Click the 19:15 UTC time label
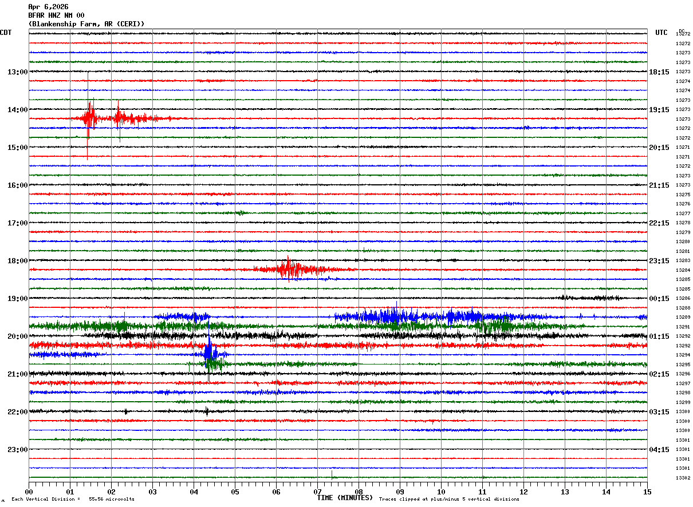Screen dimensions: 693x507 pyautogui.click(x=659, y=110)
